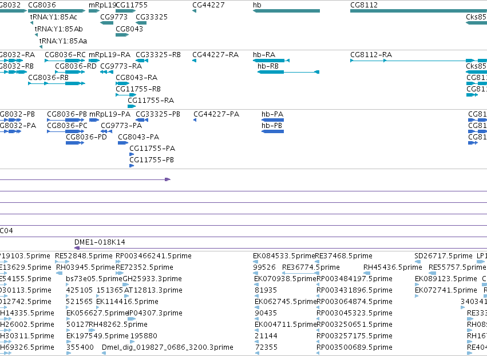Click EST RE72352.5prime
The height and width of the screenshot is (356, 487).
point(144,267)
